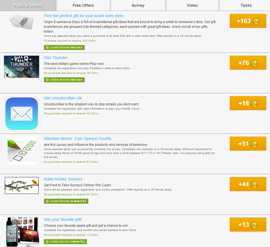This screenshot has width=270, height=247.
Task: Click the +44 coins button
Action: [x=248, y=184]
